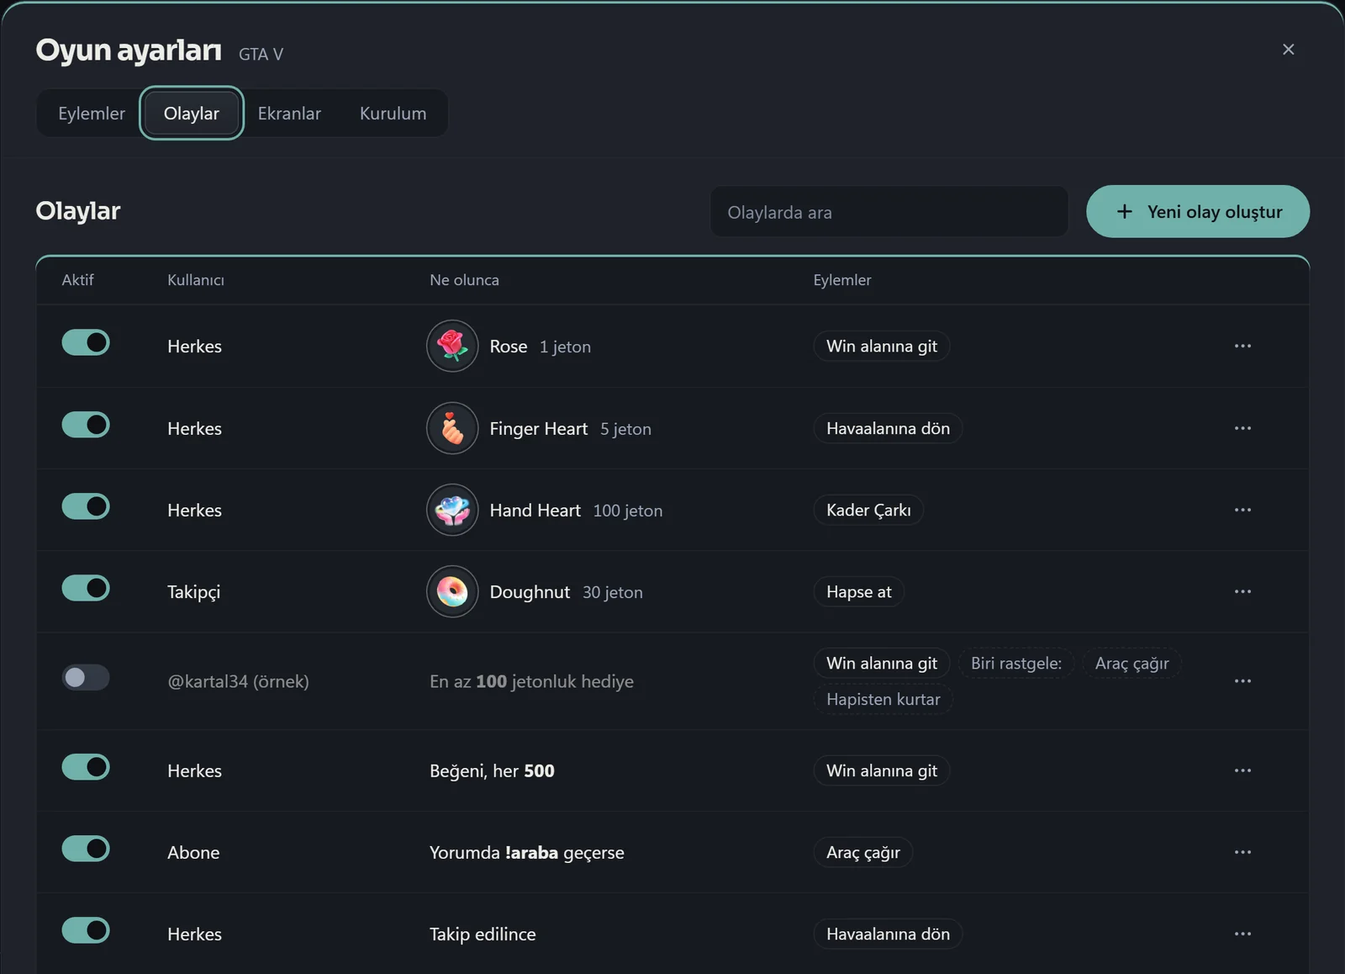
Task: Click Araç çağır chip in Abone row
Action: (863, 852)
